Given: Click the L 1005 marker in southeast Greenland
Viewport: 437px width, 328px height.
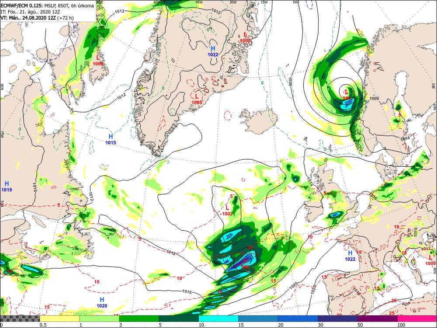Looking at the screenshot, I should click(x=197, y=99).
